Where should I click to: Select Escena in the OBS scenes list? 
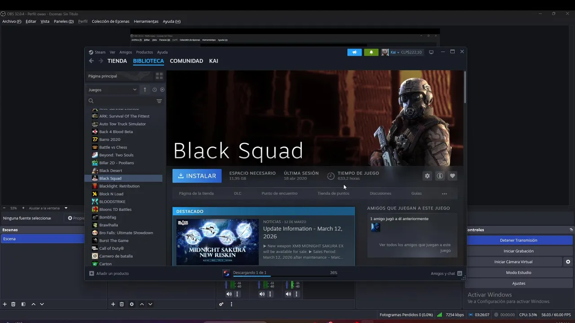(x=42, y=239)
